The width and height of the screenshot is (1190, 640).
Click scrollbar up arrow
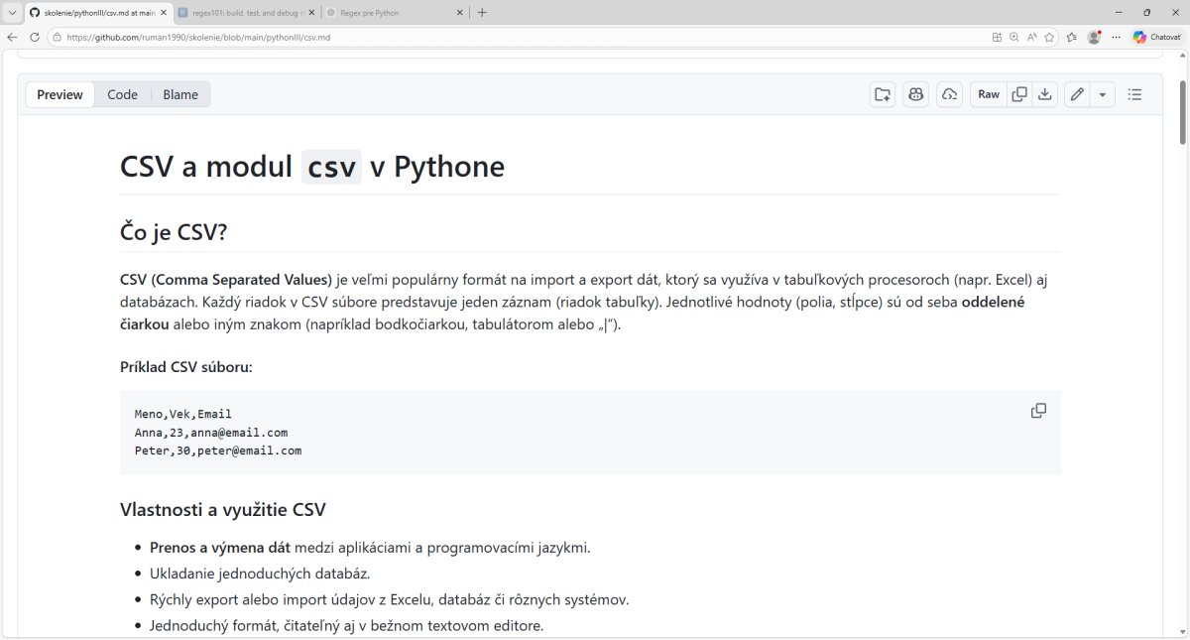coord(1182,58)
